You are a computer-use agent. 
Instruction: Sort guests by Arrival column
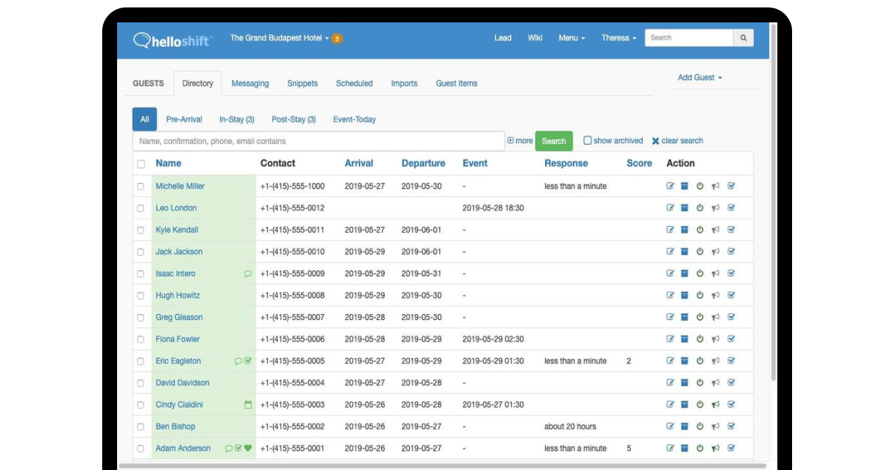pos(359,163)
